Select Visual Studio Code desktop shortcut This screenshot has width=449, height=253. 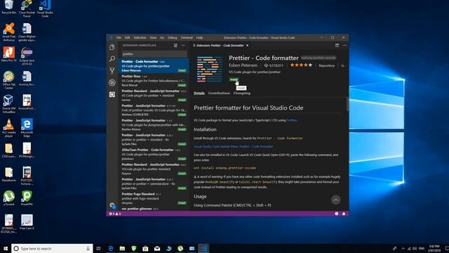click(x=45, y=8)
